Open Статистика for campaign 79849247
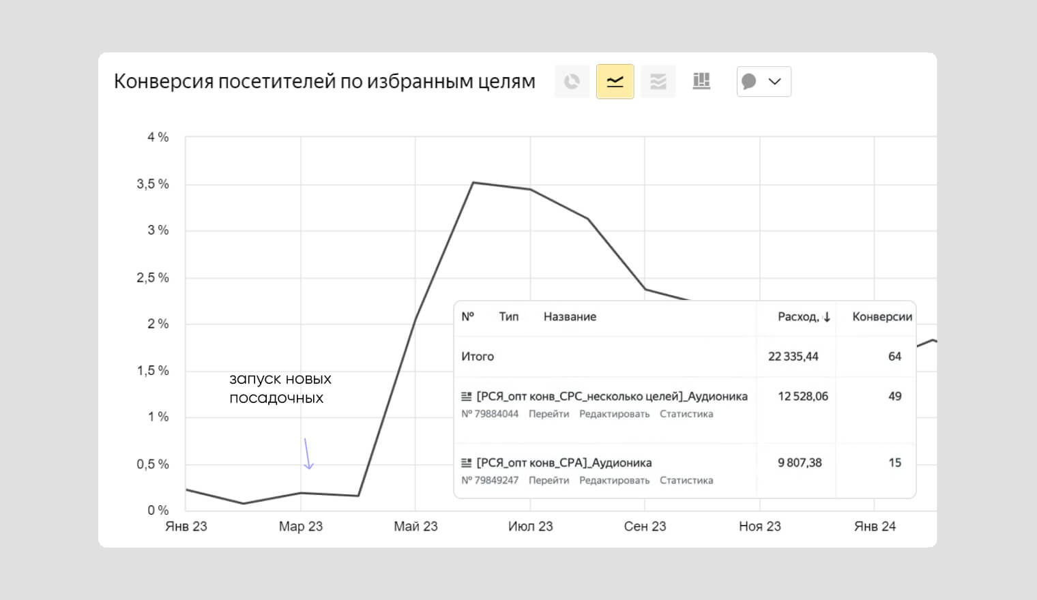This screenshot has width=1037, height=600. 686,481
